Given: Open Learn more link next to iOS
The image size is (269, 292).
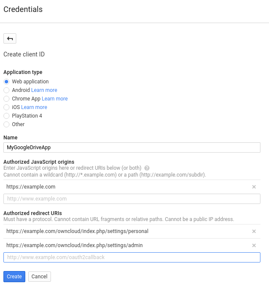Looking at the screenshot, I should [x=34, y=107].
